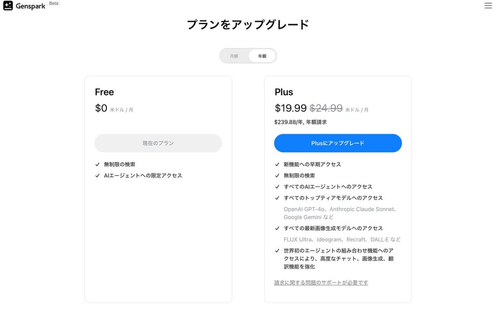Click the Beta badge next to Genspark

pyautogui.click(x=53, y=3)
